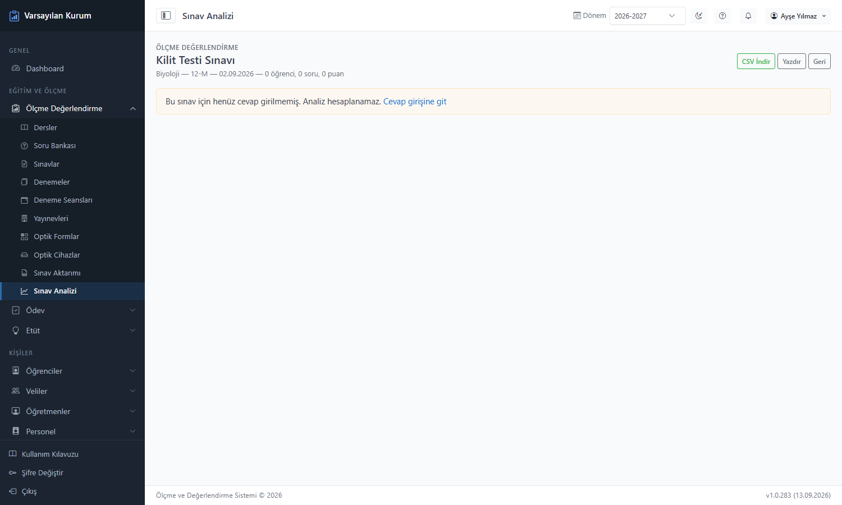
Task: Expand the Ödev menu
Action: coord(72,310)
